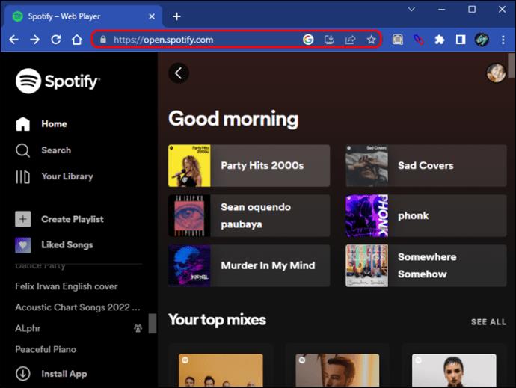Open Sean oquendo paubaya card
Image resolution: width=516 pixels, height=388 pixels.
point(249,215)
